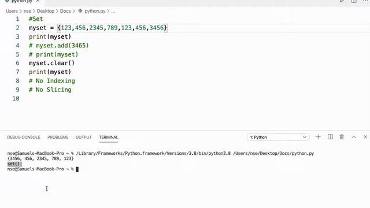Open the '1: Python' terminal dropdown
This screenshot has height=208, width=370.
pos(278,138)
